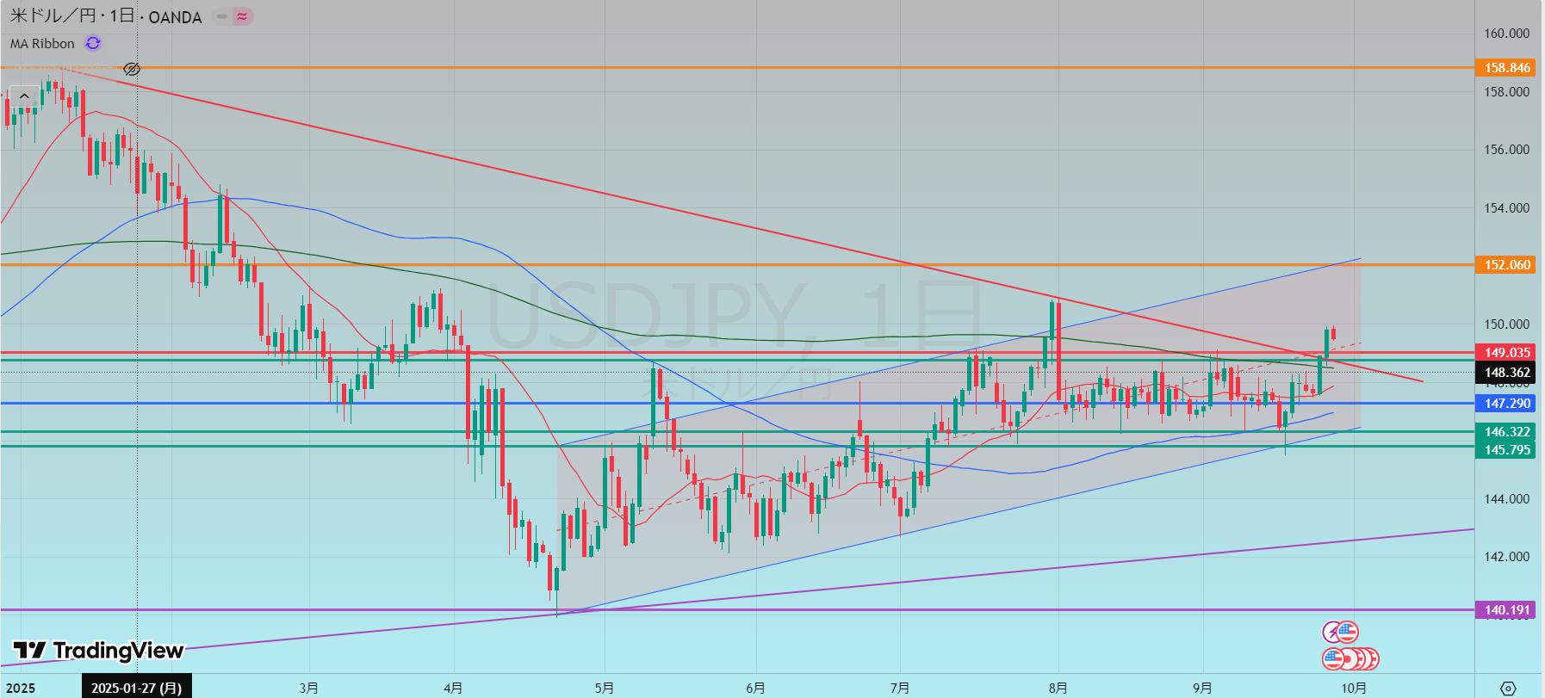This screenshot has width=1545, height=698.
Task: Click the 2025-01-27 date label on time axis
Action: tap(137, 688)
